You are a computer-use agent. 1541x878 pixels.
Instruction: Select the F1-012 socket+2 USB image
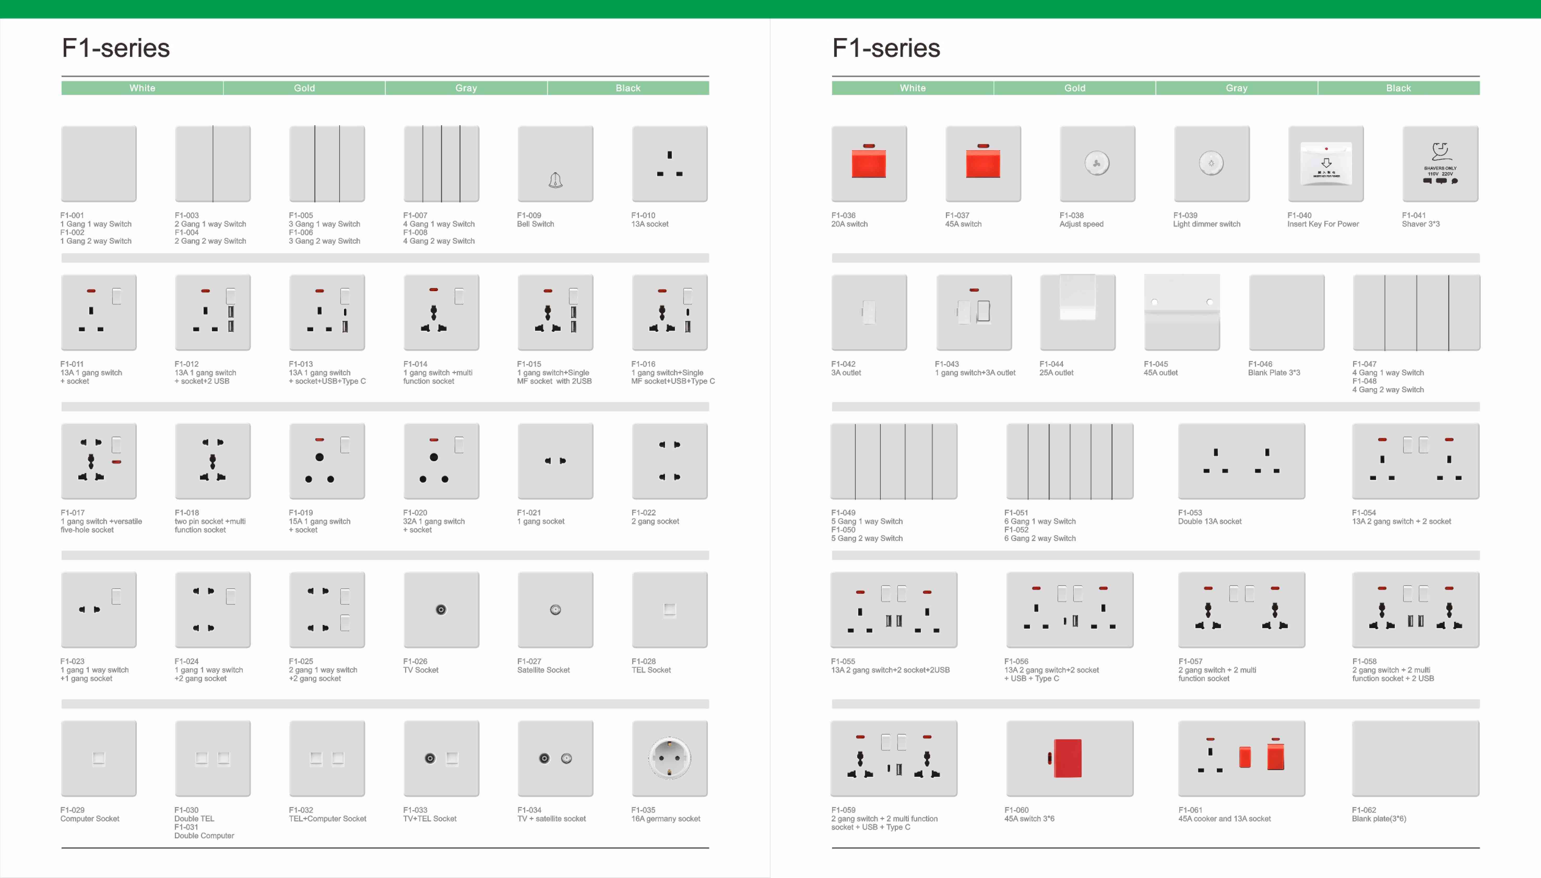pos(212,312)
